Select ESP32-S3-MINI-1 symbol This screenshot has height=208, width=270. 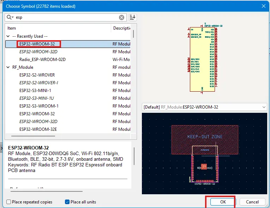[x=68, y=91]
